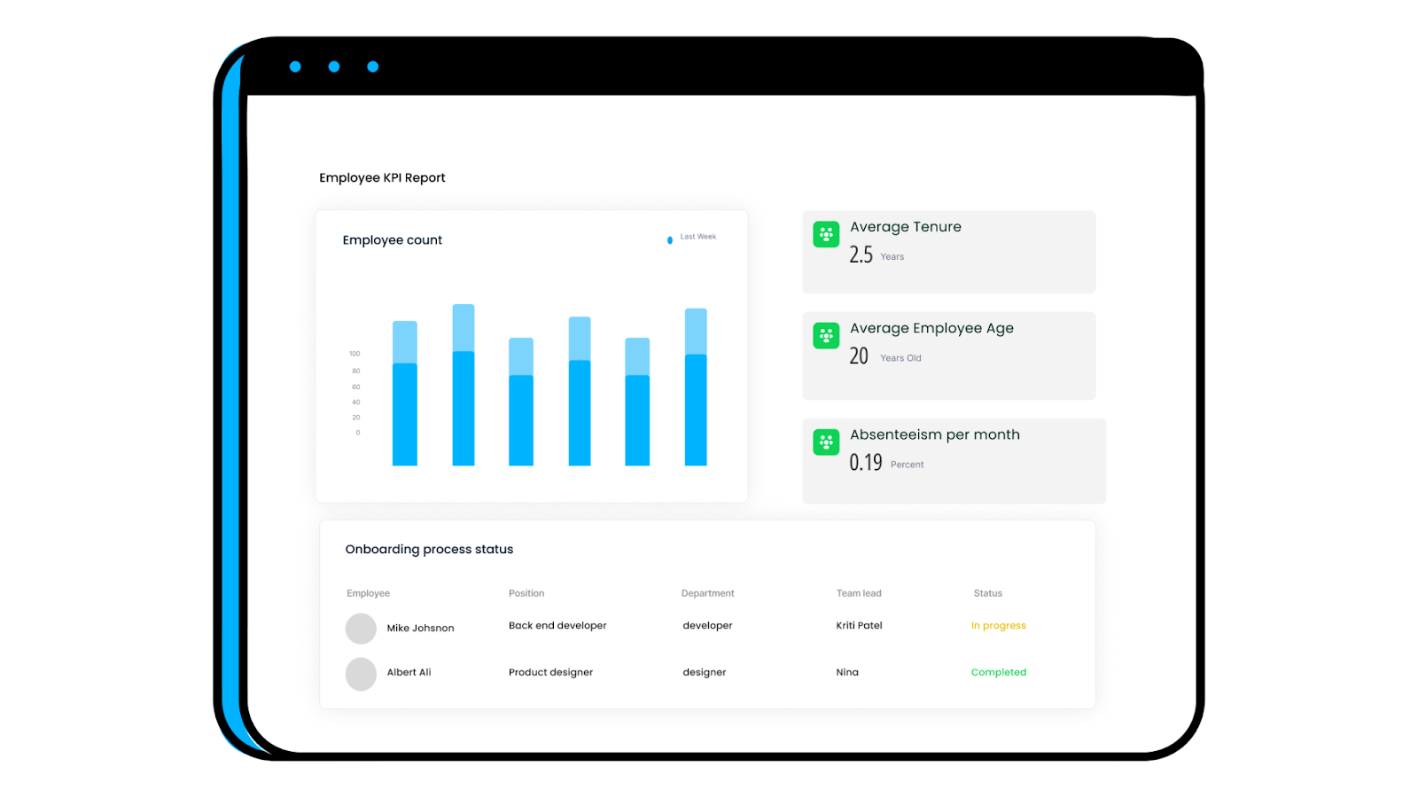
Task: Click the Department column header
Action: click(x=707, y=592)
